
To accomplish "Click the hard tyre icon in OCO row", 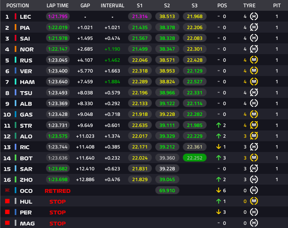I will (254, 191).
